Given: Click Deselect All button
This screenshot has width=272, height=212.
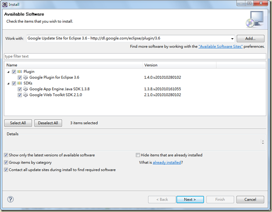Looking at the screenshot, I should [48, 123].
